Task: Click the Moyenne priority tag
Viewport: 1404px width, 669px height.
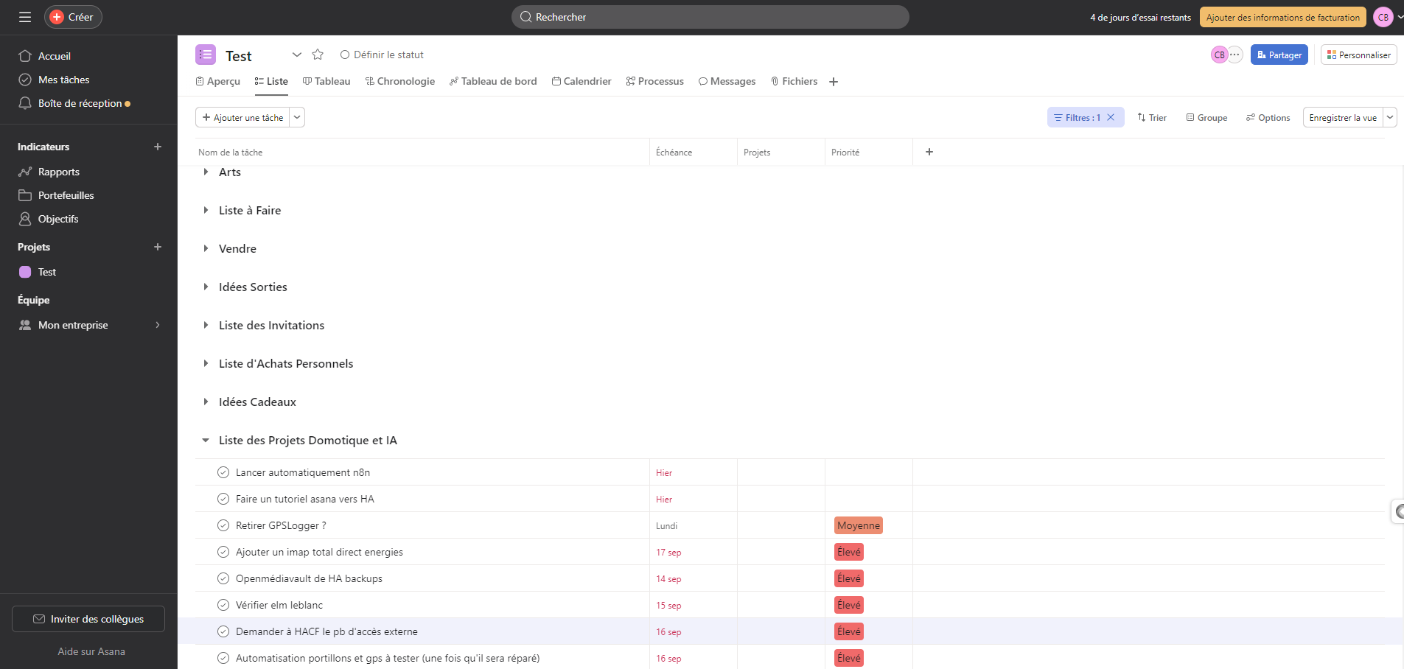Action: tap(858, 525)
